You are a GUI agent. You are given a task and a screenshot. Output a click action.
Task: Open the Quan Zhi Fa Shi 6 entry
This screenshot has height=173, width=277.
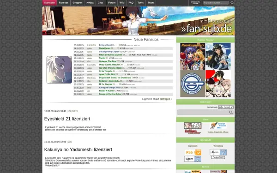pyautogui.click(x=107, y=74)
